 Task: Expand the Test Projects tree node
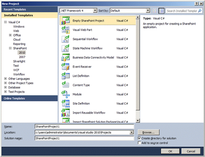click(x=5, y=92)
